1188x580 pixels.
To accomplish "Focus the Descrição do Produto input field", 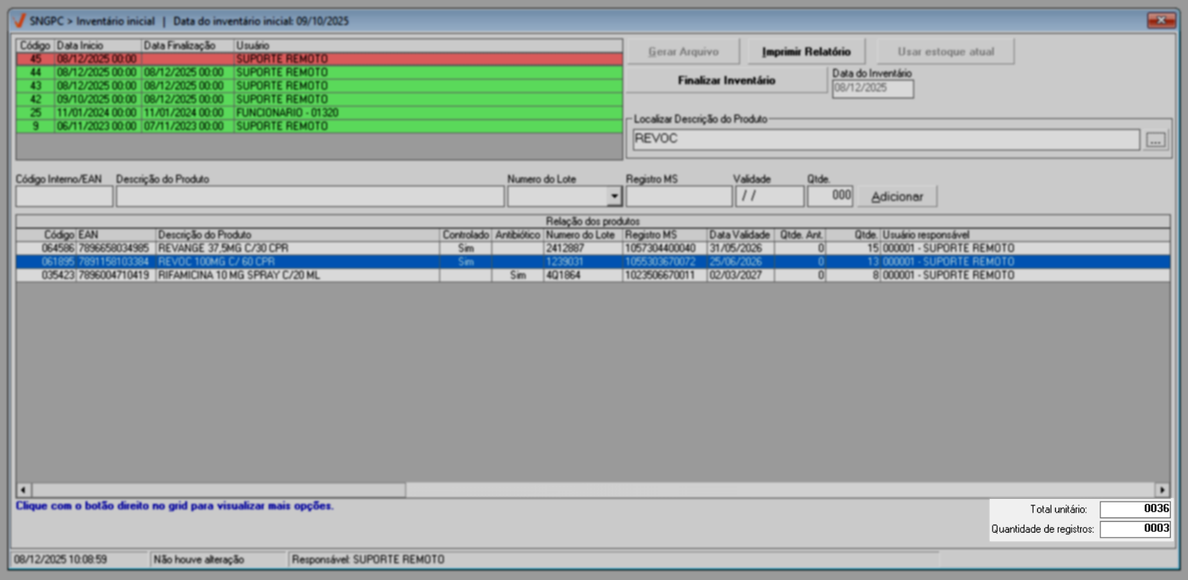I will click(x=310, y=196).
